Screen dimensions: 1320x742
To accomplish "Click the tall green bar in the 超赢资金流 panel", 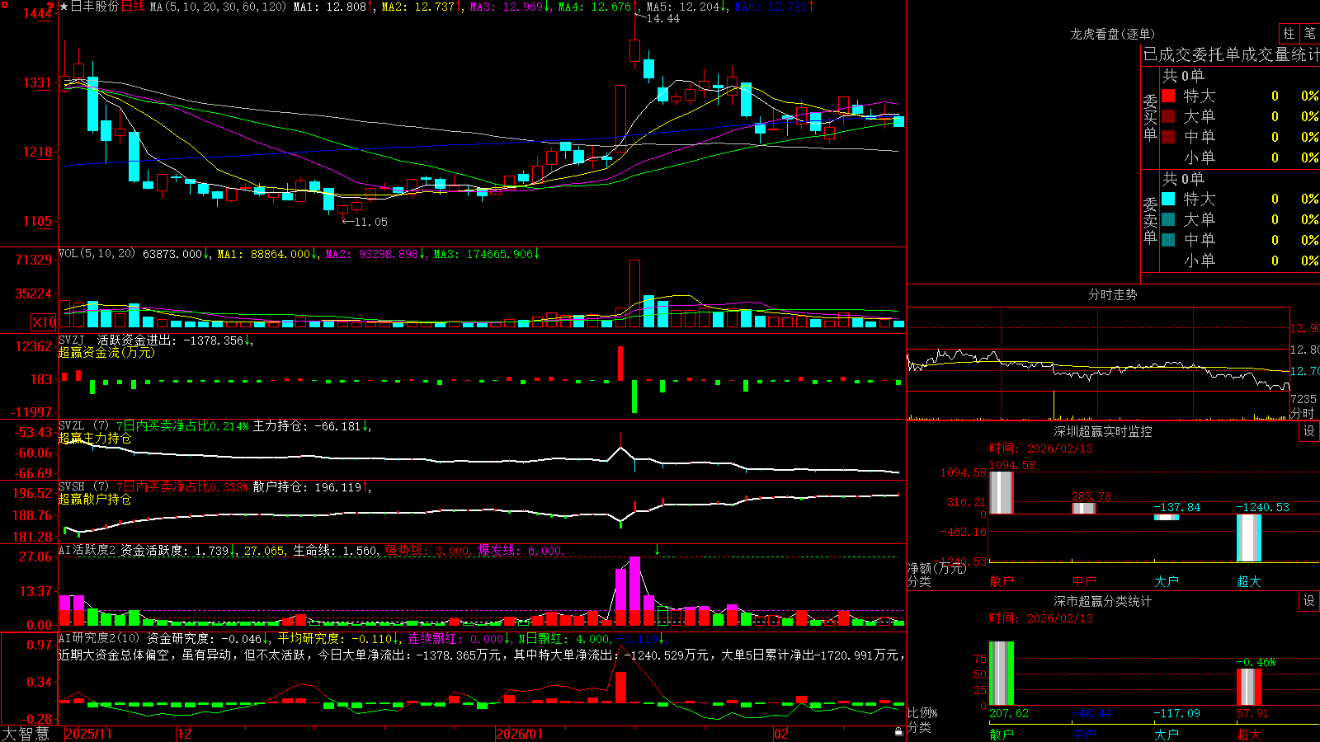I will [x=634, y=397].
